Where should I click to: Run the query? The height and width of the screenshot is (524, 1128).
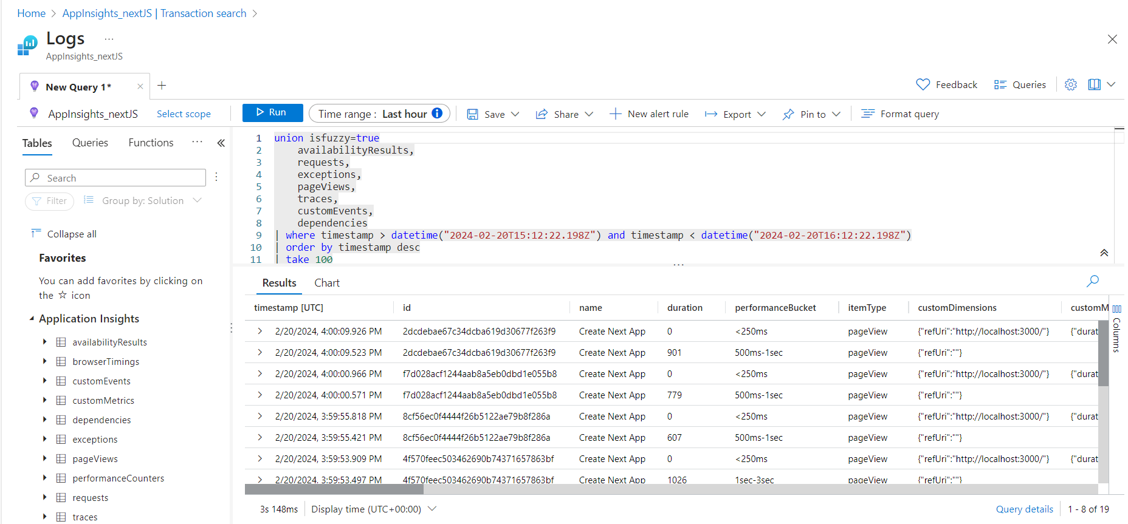pyautogui.click(x=272, y=112)
